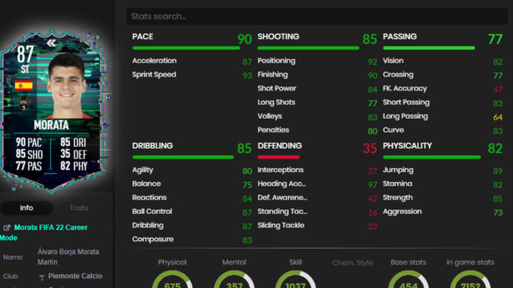The image size is (513, 288).
Task: Click the Strength stat row
Action: (x=442, y=198)
